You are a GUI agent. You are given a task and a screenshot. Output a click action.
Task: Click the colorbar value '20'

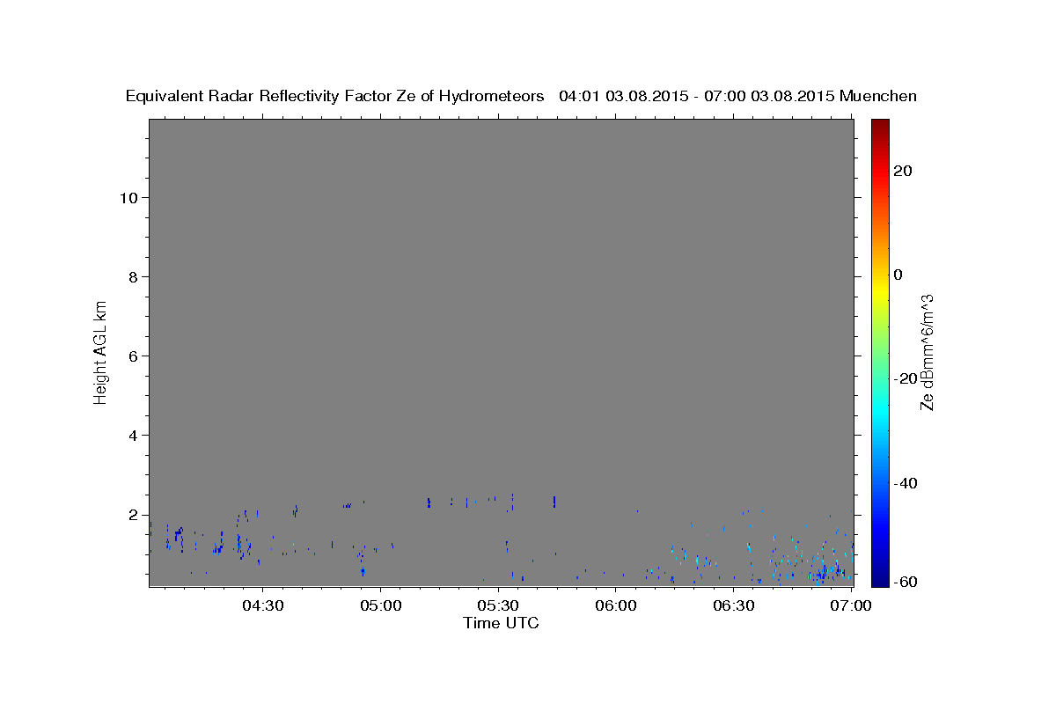[902, 171]
